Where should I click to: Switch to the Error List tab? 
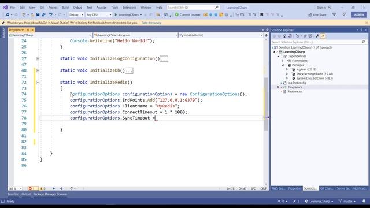13,194
